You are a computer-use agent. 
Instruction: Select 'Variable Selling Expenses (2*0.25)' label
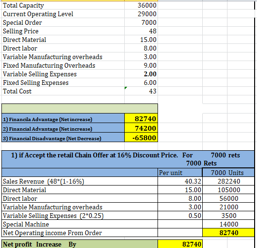[x=79, y=216]
